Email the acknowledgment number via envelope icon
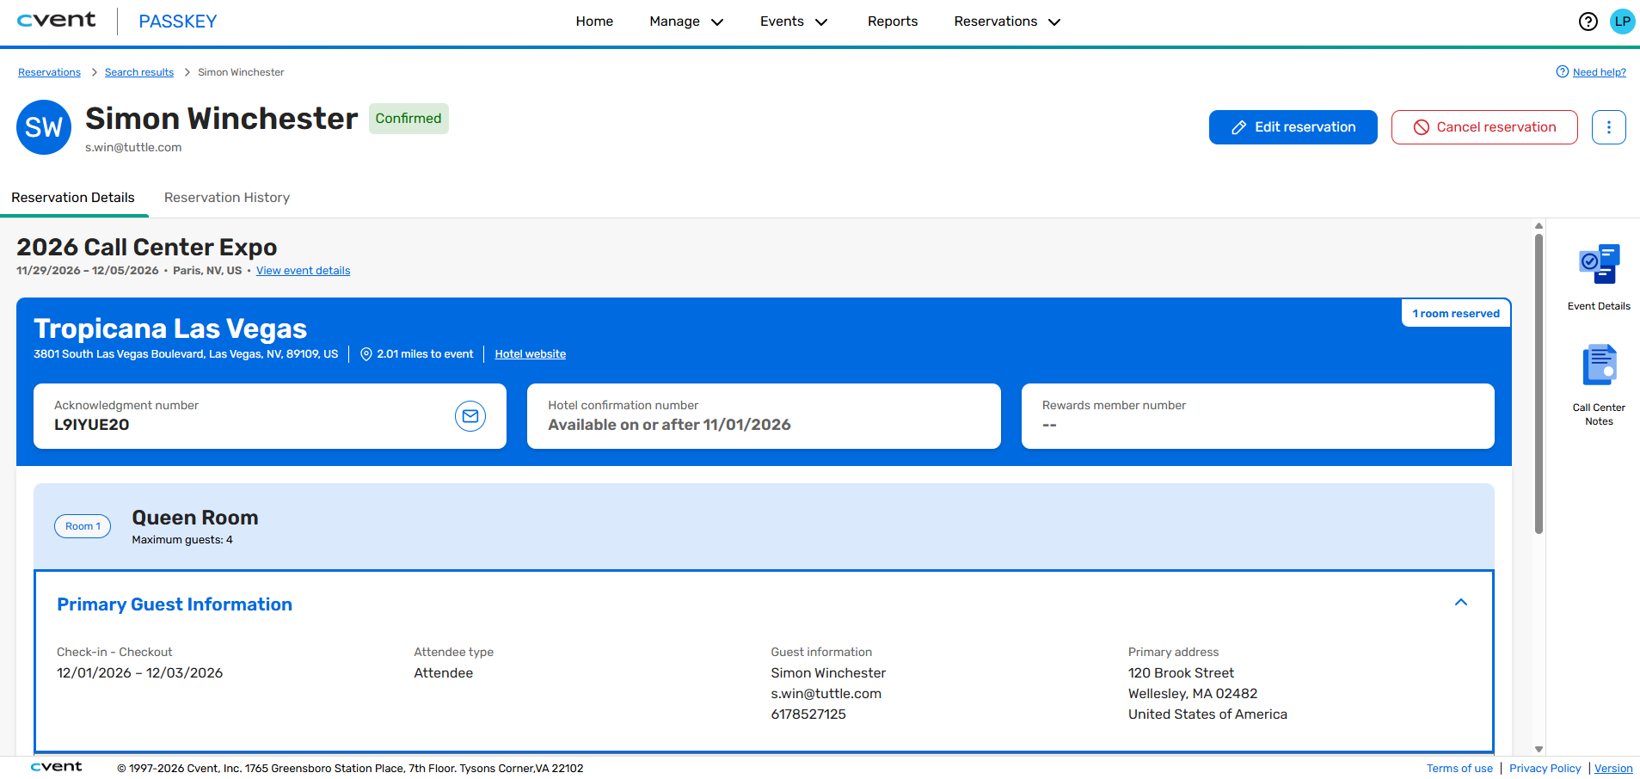 pos(470,416)
